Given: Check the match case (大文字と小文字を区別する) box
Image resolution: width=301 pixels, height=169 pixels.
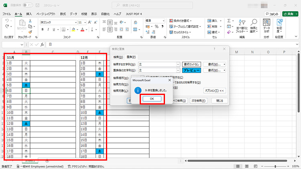Looking at the screenshot, I should click(x=148, y=77).
